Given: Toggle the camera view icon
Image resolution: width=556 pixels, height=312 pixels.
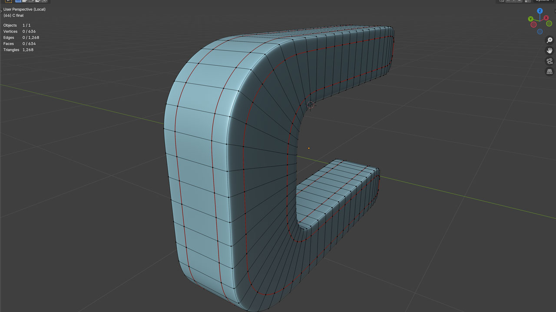Looking at the screenshot, I should coord(549,61).
